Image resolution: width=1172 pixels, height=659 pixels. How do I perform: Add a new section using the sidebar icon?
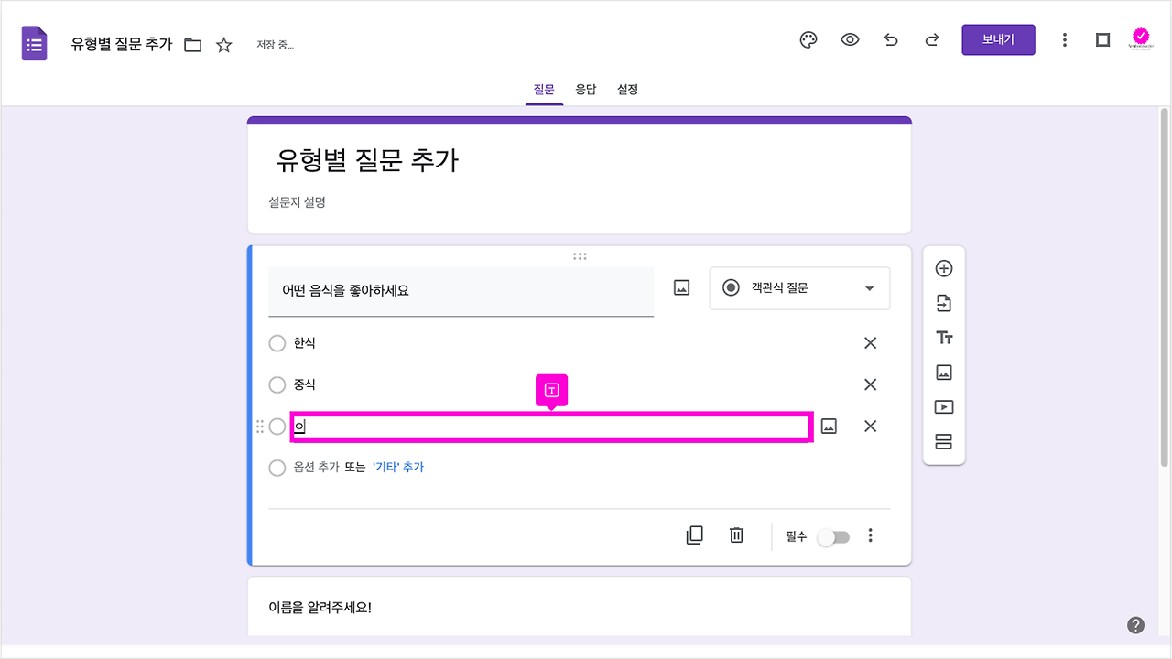coord(943,441)
